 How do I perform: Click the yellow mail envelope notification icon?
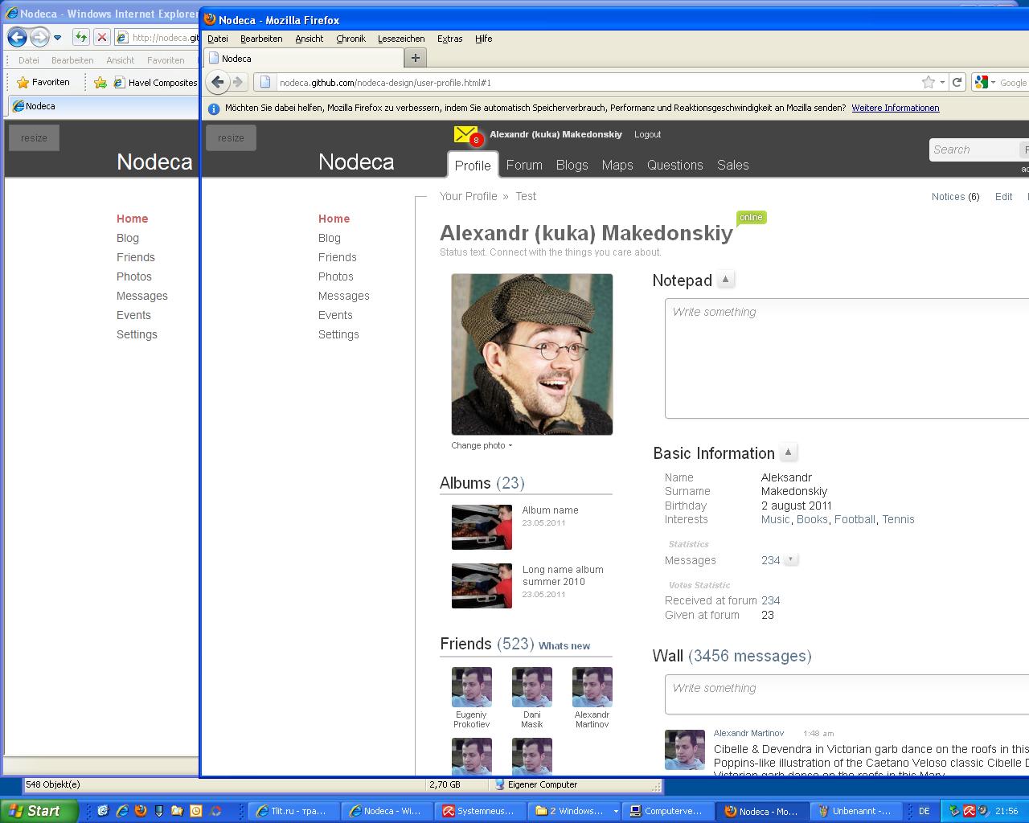pos(466,135)
